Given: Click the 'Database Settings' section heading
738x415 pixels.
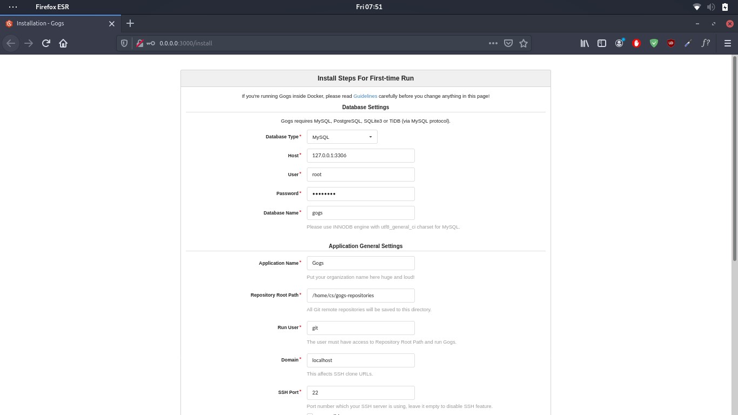Looking at the screenshot, I should click(x=366, y=107).
